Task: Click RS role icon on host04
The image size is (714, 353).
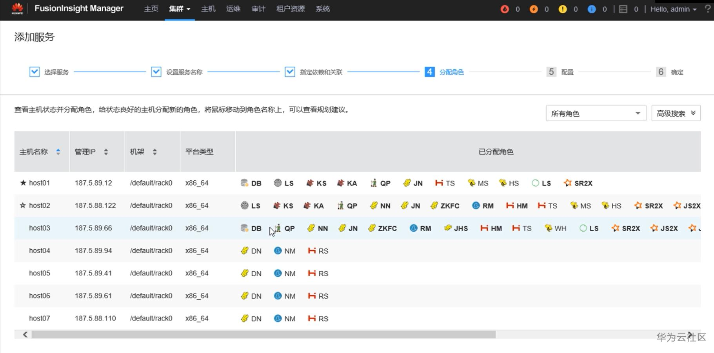Action: coord(312,250)
